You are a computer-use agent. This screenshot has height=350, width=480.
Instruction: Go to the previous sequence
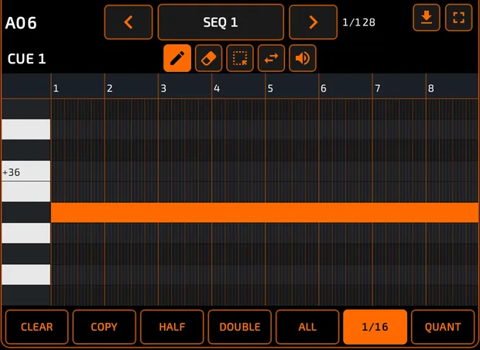click(x=129, y=22)
